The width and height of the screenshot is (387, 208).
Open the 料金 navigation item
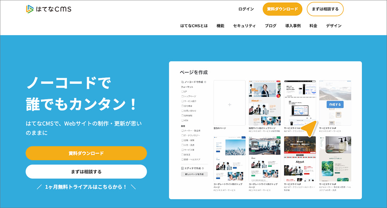pos(313,25)
